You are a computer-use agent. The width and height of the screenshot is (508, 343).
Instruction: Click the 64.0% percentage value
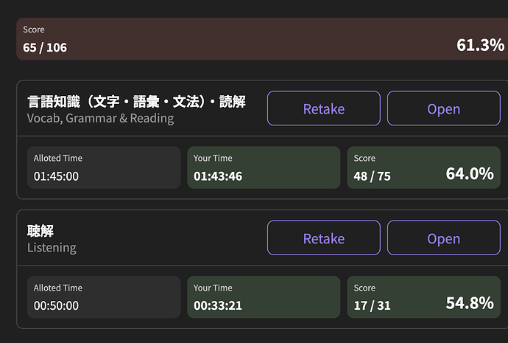coord(469,174)
